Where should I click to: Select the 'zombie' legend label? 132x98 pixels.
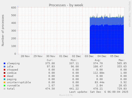12,73
